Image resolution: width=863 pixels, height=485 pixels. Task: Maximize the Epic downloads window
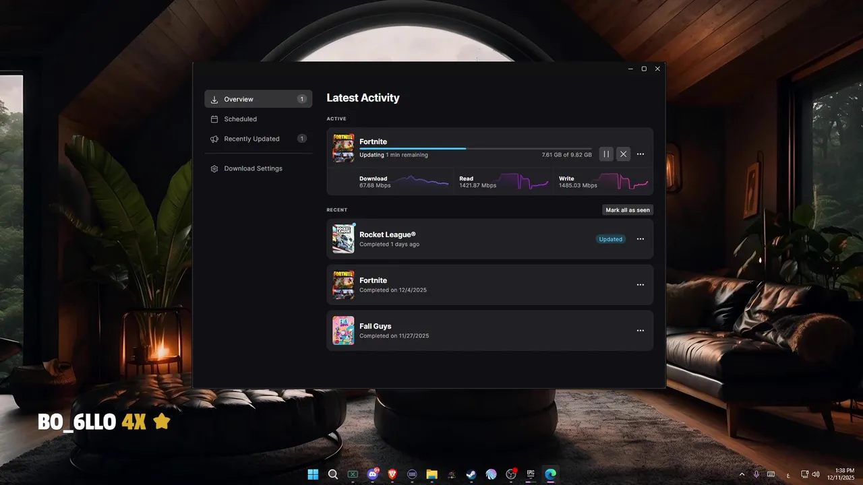click(644, 69)
